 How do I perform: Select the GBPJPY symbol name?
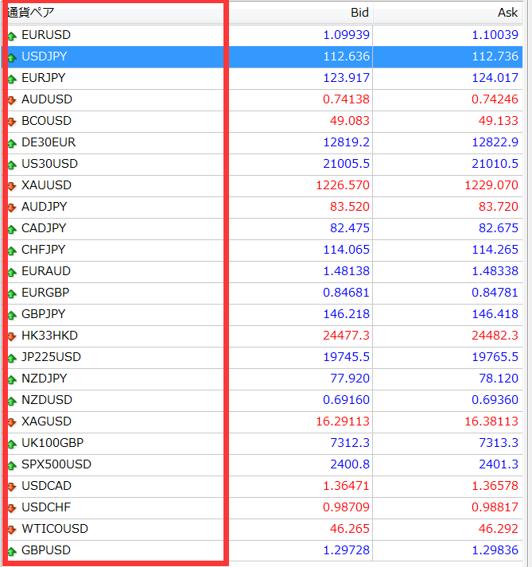[x=44, y=314]
